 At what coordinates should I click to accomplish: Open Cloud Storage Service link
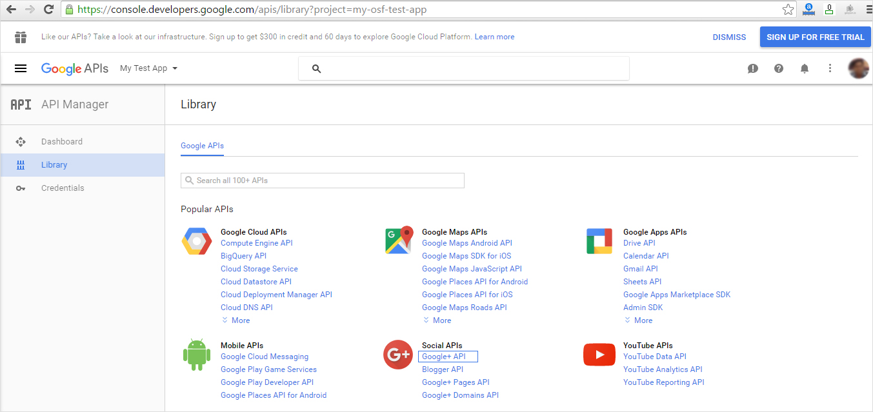pyautogui.click(x=259, y=269)
